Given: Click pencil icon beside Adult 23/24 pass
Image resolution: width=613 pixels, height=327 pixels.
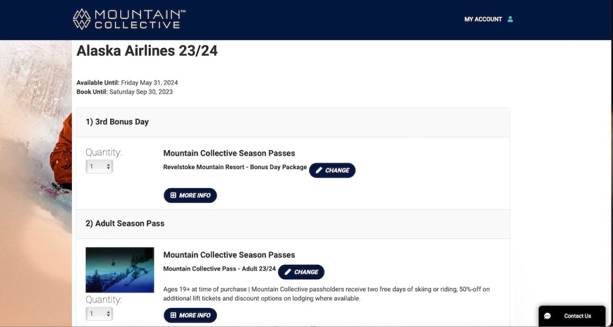Looking at the screenshot, I should click(289, 272).
